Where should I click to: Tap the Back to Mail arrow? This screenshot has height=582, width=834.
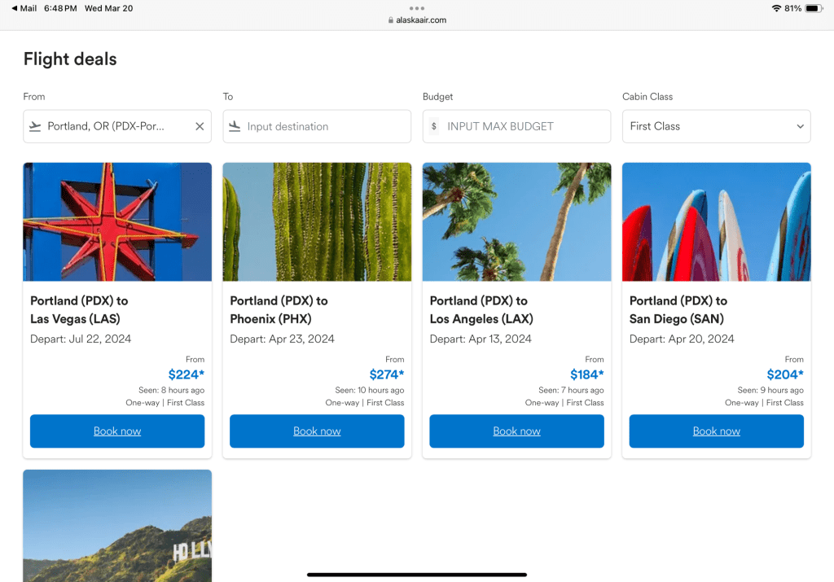[15, 8]
